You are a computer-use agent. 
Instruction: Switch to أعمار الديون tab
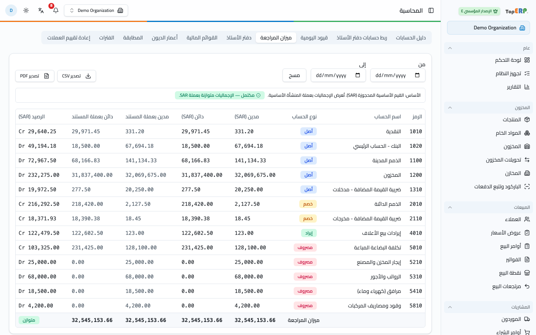(x=165, y=38)
